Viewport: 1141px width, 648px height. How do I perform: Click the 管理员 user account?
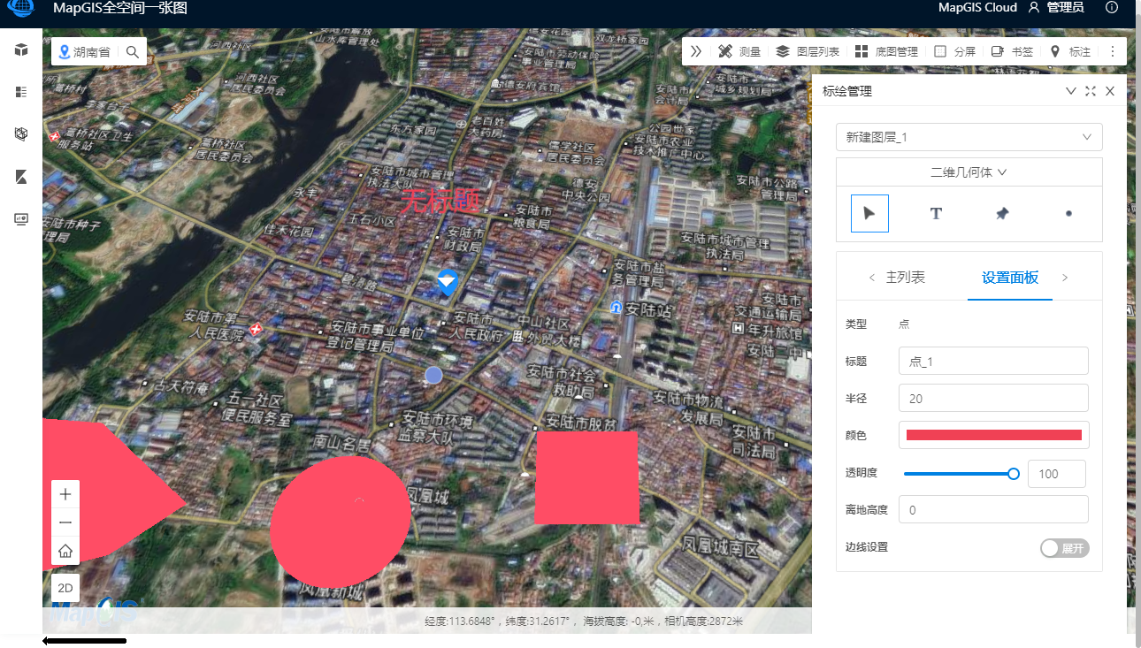coord(1055,7)
